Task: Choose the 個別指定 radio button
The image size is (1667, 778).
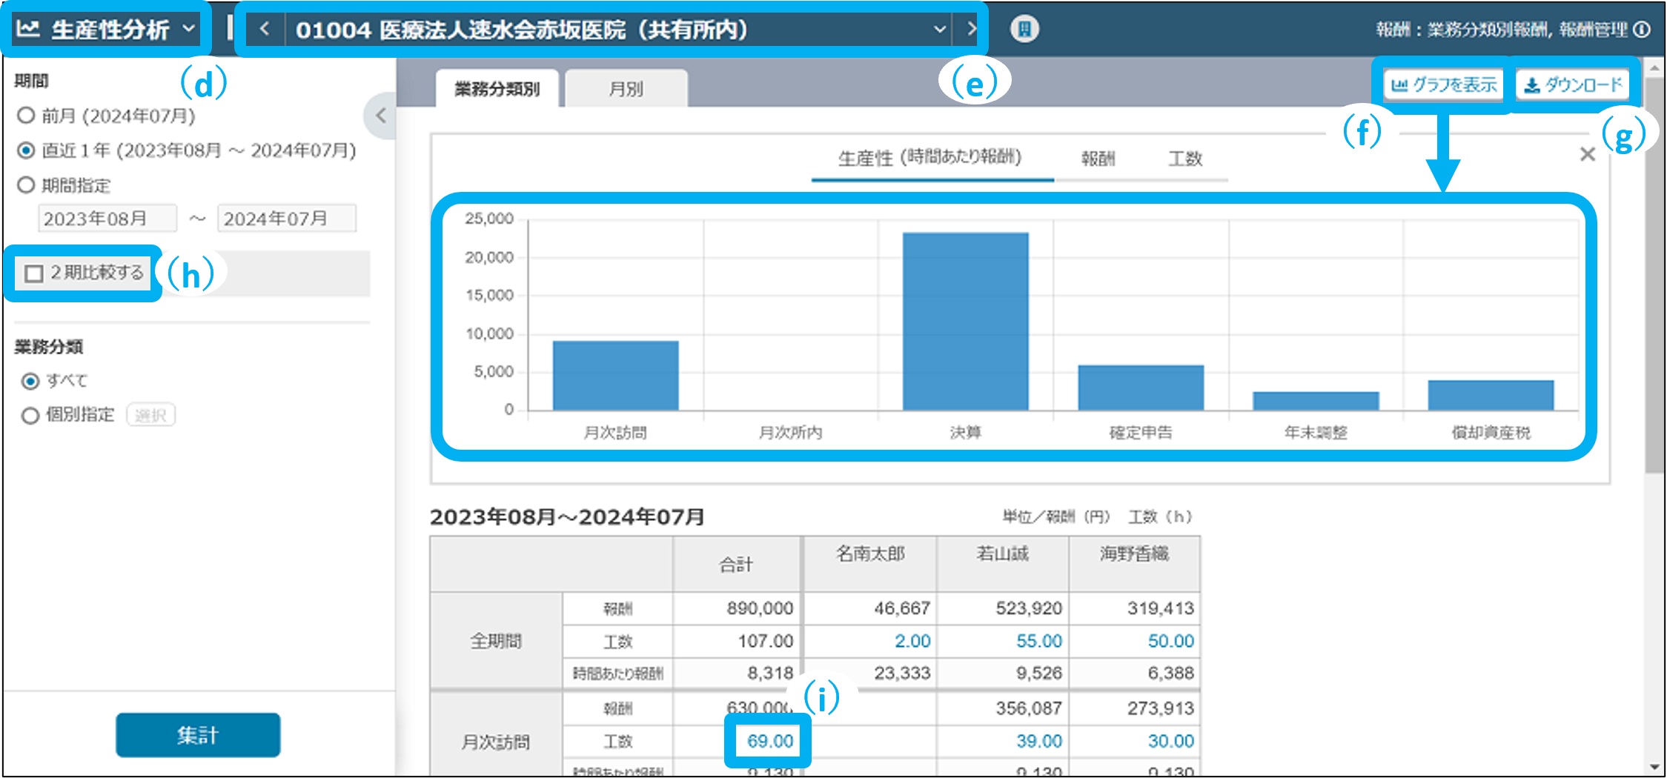Action: [30, 416]
